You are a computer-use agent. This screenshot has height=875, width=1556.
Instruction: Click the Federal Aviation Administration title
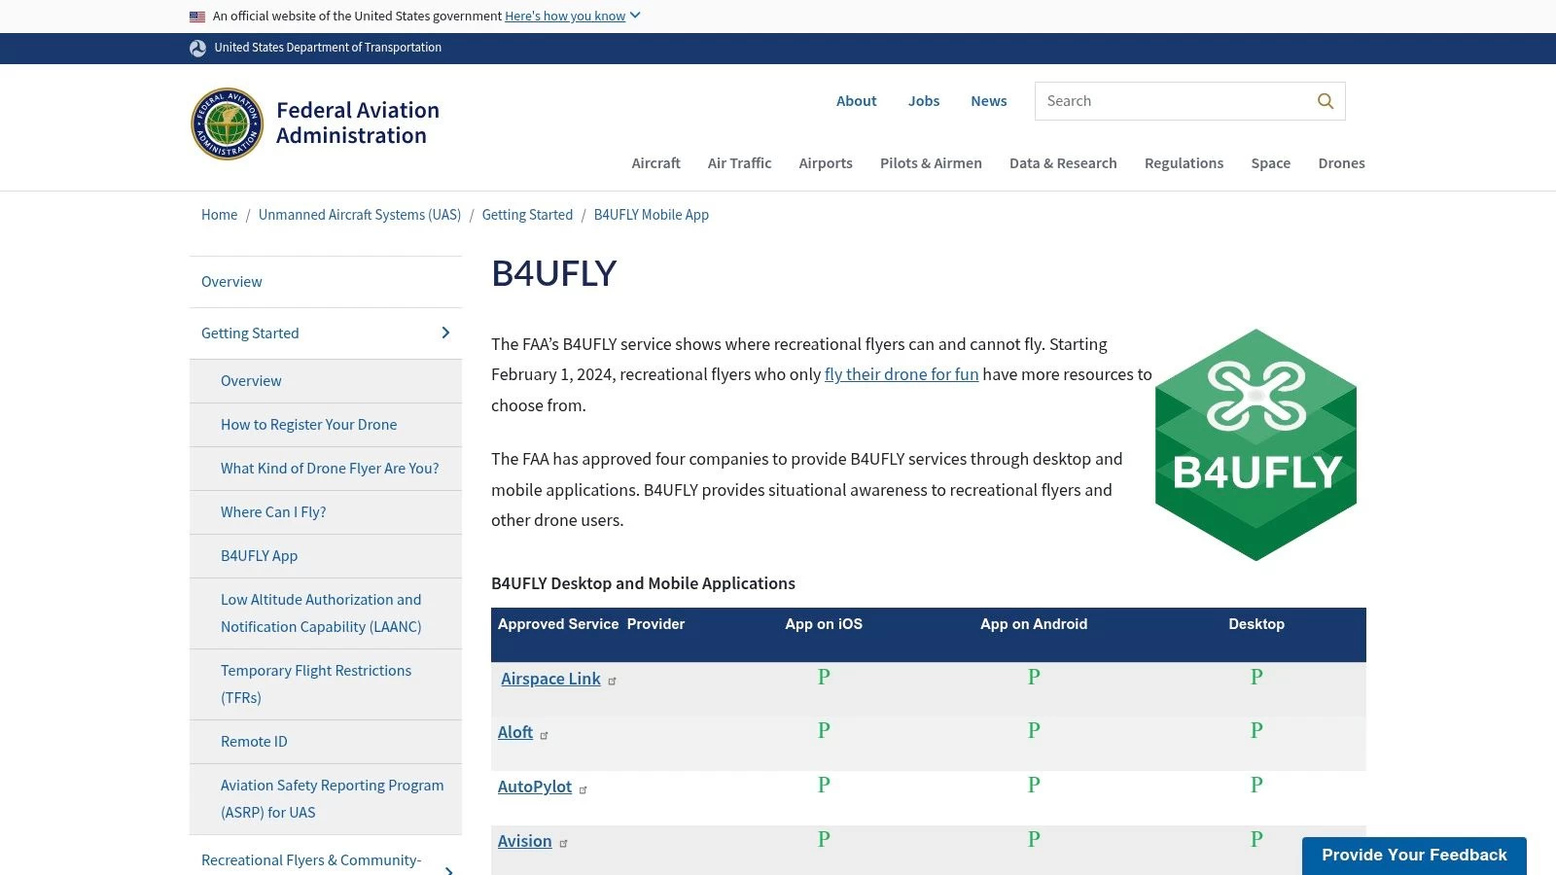coord(358,123)
